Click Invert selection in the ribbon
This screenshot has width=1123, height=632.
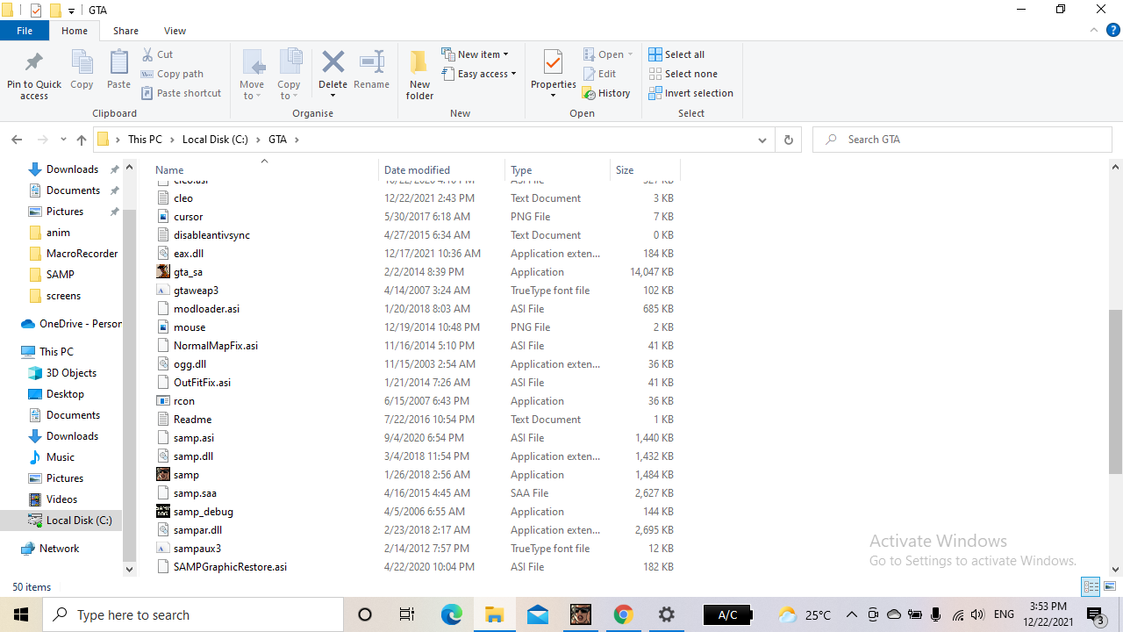pos(691,93)
